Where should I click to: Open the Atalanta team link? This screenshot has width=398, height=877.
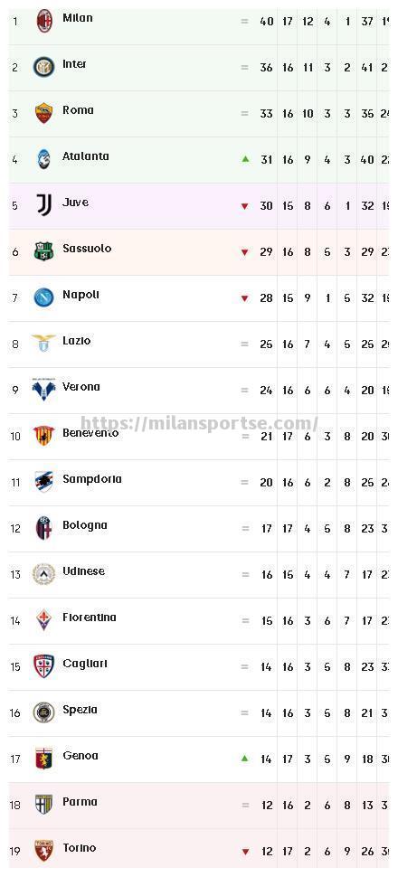[86, 156]
